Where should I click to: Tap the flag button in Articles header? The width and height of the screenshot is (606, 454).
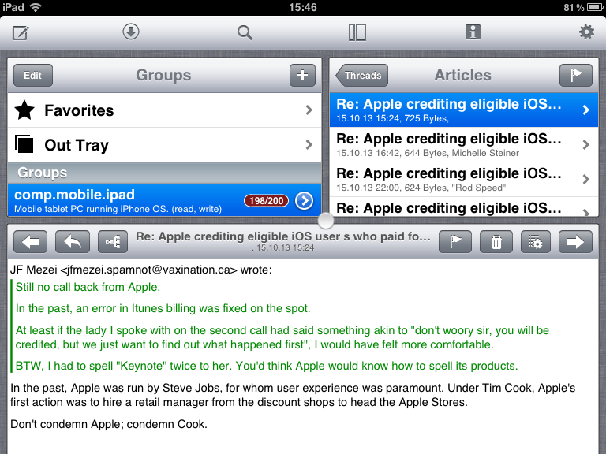click(576, 76)
